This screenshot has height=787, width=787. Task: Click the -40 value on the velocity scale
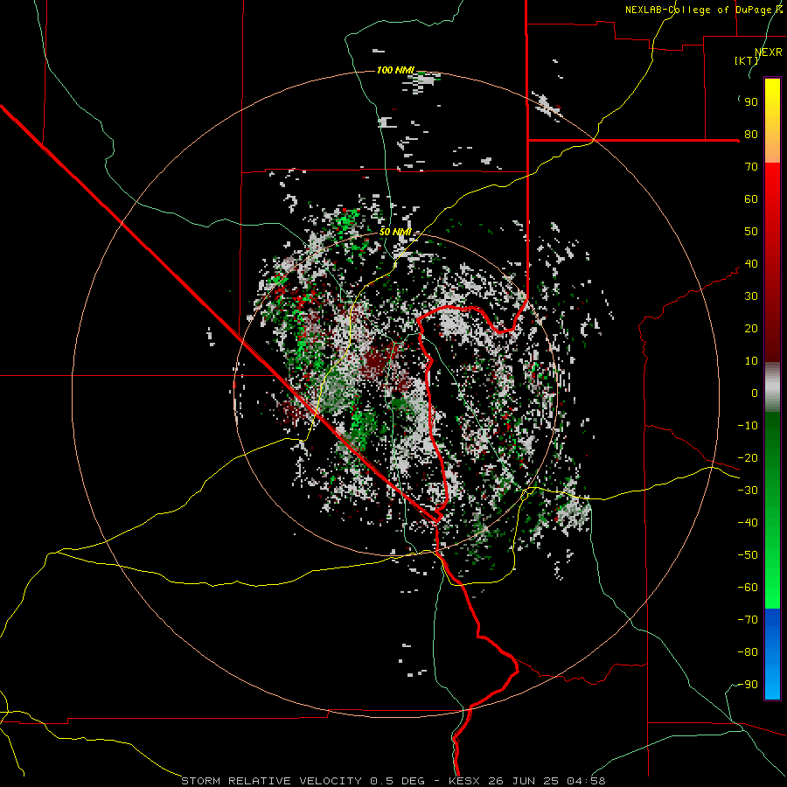click(x=748, y=523)
